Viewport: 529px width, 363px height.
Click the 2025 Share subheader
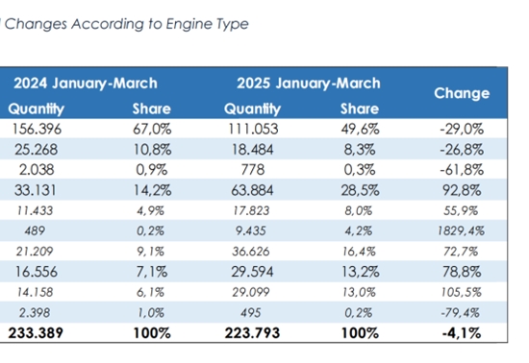click(x=360, y=109)
